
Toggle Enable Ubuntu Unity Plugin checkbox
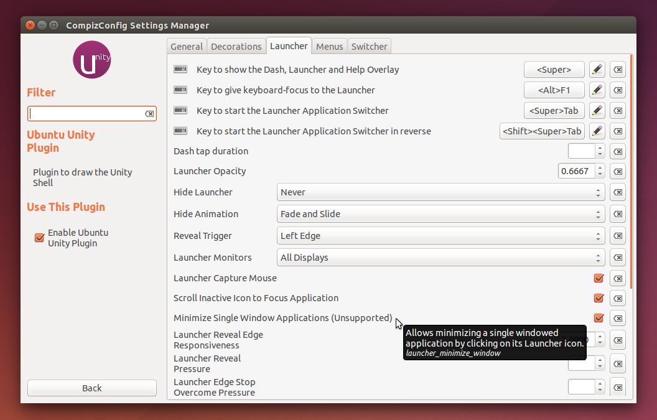39,238
